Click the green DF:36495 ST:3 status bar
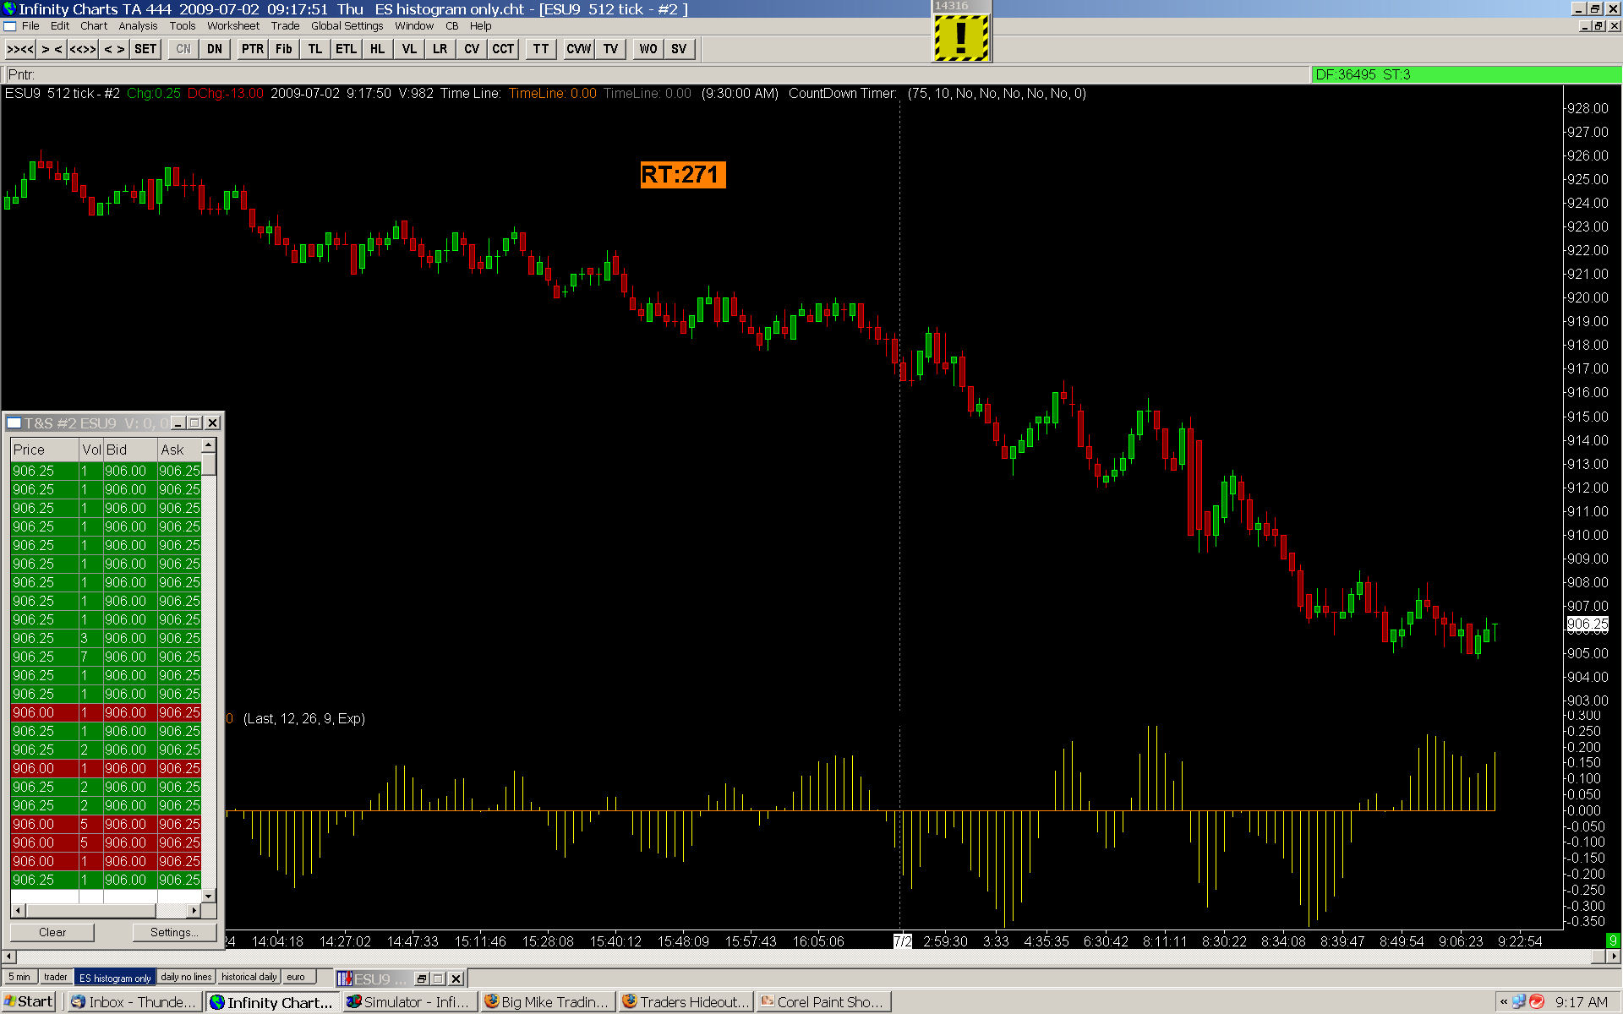Viewport: 1623px width, 1014px height. pos(1466,74)
